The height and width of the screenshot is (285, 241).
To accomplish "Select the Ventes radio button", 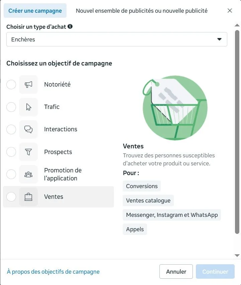I will pyautogui.click(x=11, y=197).
